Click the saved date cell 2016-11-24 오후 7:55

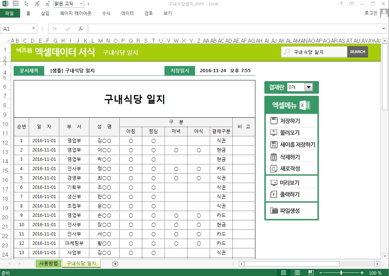[225, 71]
